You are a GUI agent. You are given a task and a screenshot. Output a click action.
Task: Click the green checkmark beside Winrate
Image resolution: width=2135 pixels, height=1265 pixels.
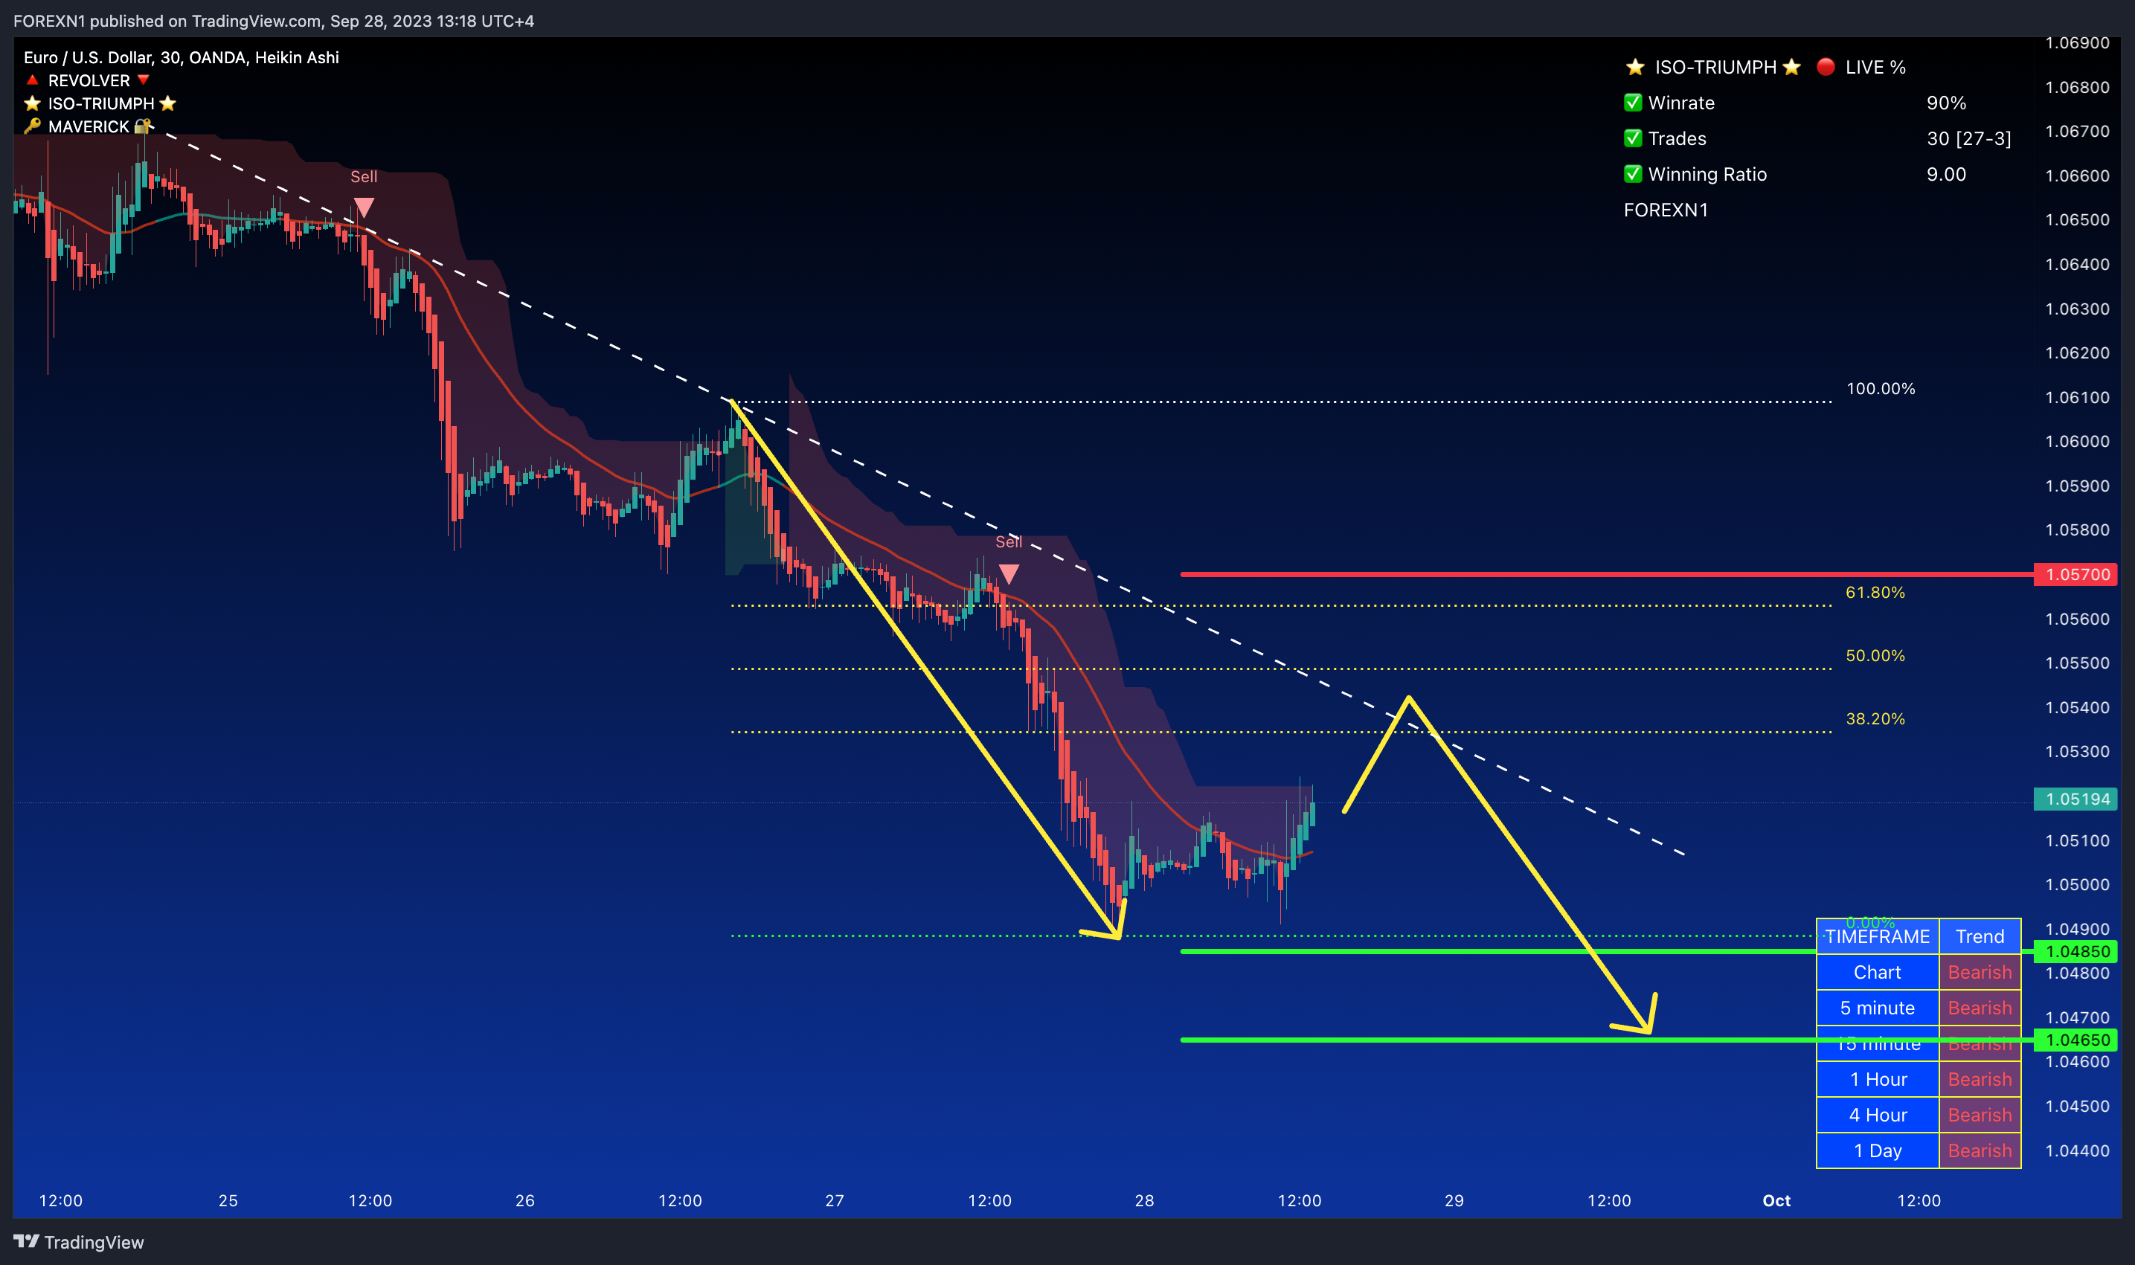pos(1633,103)
